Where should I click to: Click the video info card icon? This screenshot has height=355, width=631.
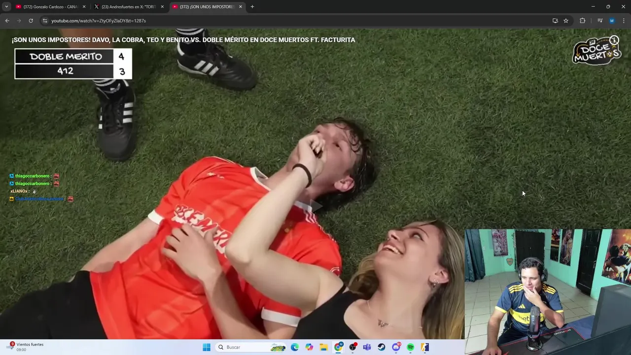614,40
